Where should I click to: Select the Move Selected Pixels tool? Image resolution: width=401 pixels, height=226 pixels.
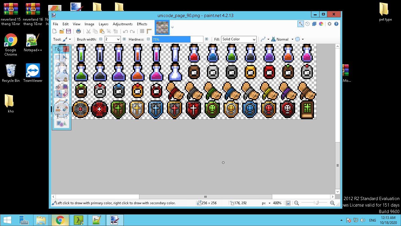tap(65, 57)
